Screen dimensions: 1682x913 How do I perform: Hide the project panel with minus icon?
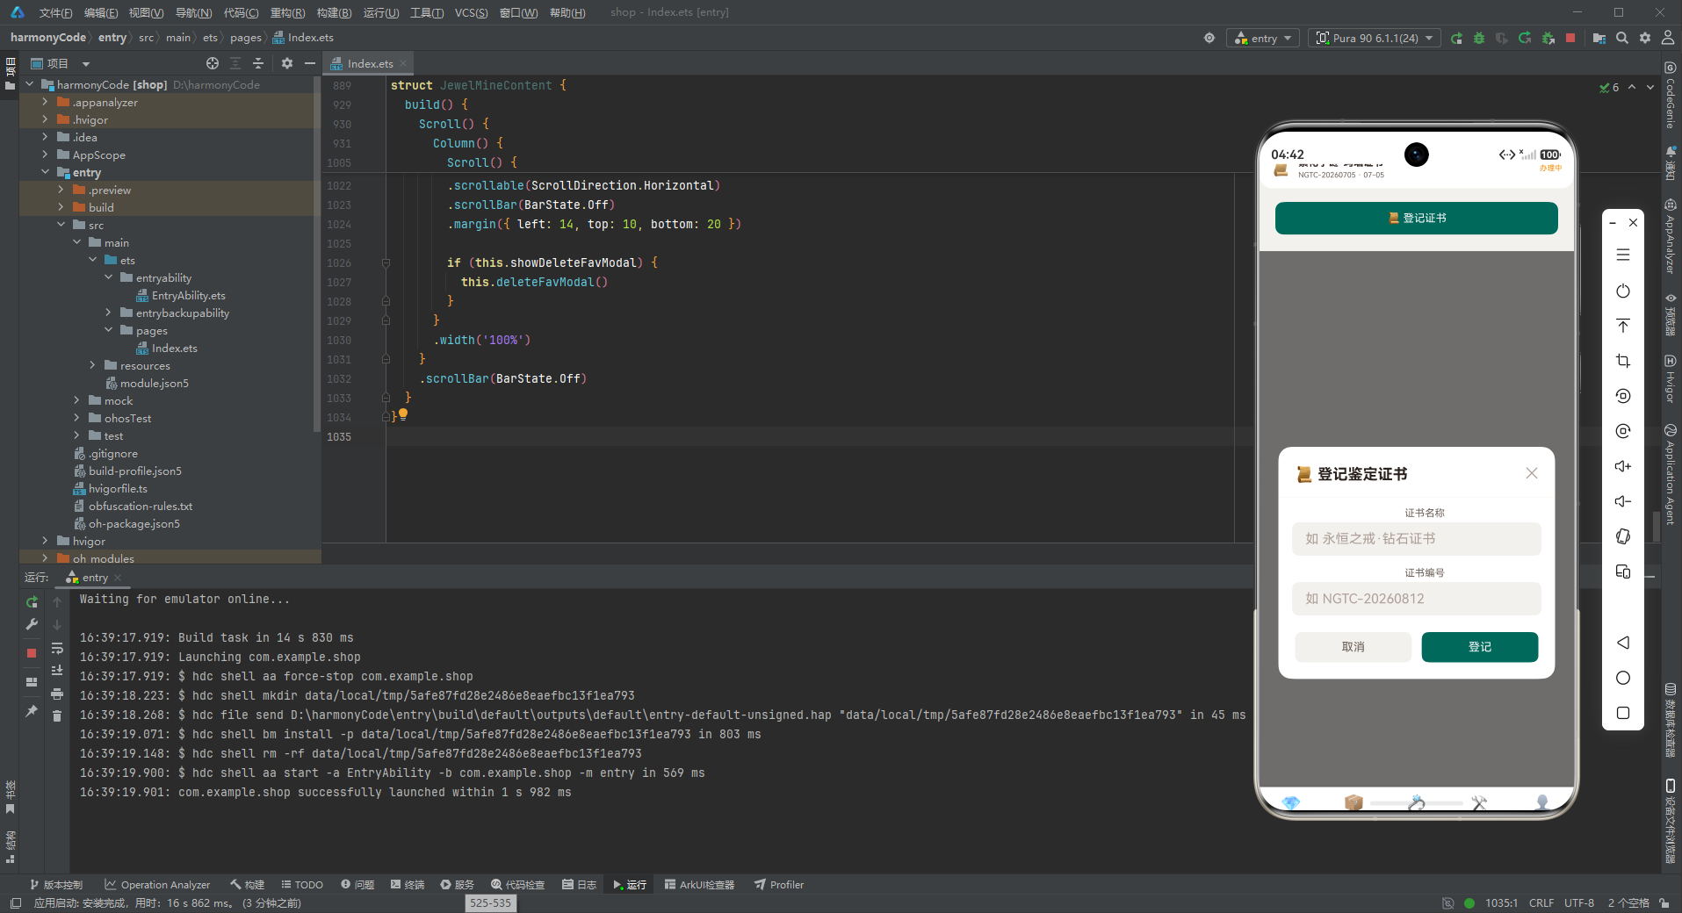click(310, 63)
